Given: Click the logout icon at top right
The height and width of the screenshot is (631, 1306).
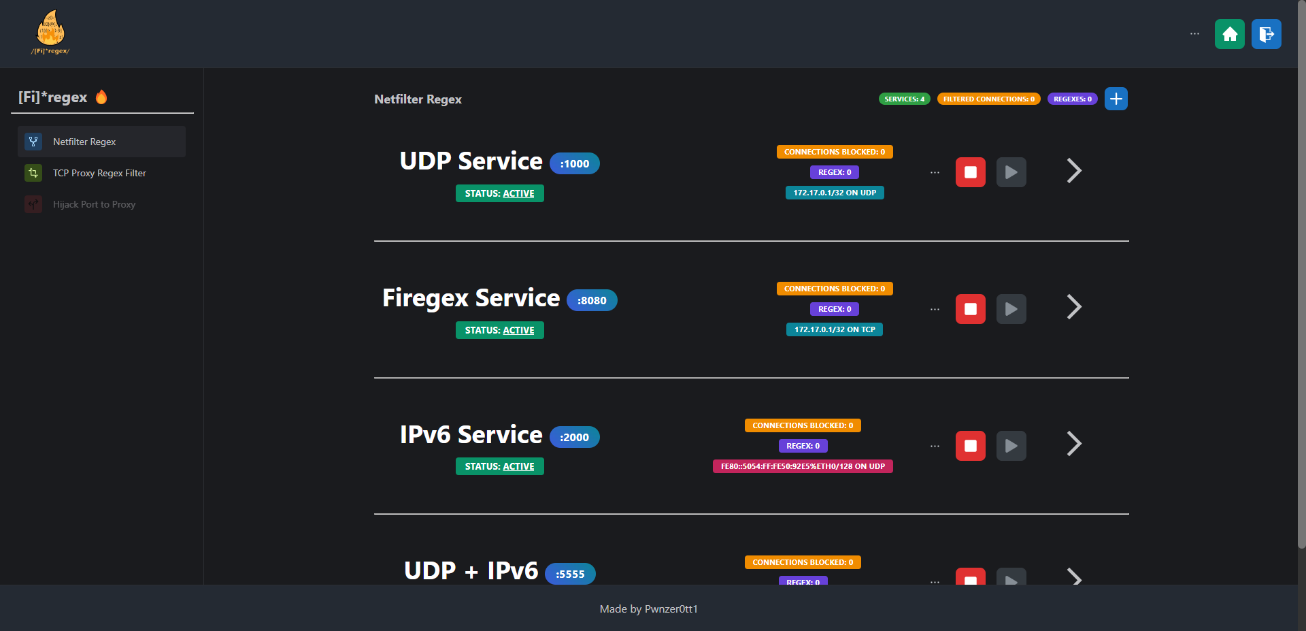Looking at the screenshot, I should point(1266,33).
